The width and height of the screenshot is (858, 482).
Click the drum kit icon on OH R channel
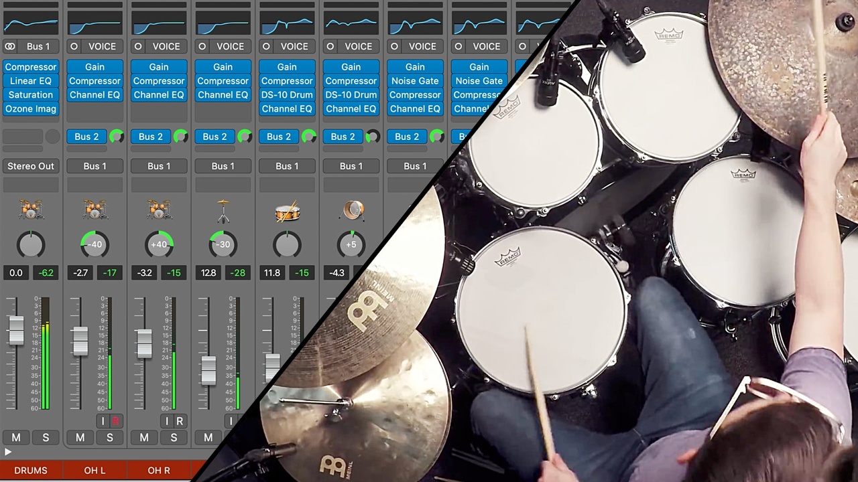point(159,210)
